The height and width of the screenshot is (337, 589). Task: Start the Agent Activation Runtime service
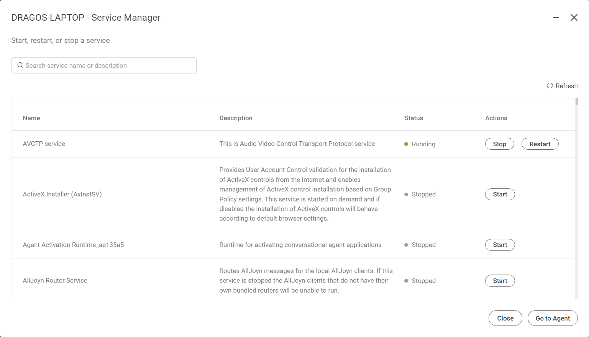[500, 245]
